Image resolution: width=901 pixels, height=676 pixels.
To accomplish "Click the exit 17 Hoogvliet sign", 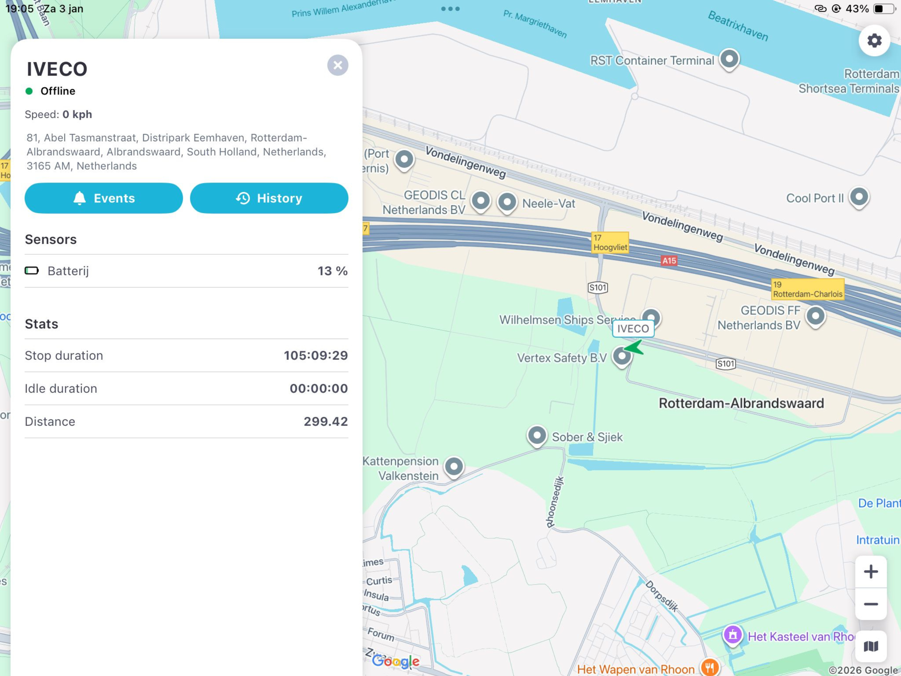I will [x=610, y=243].
